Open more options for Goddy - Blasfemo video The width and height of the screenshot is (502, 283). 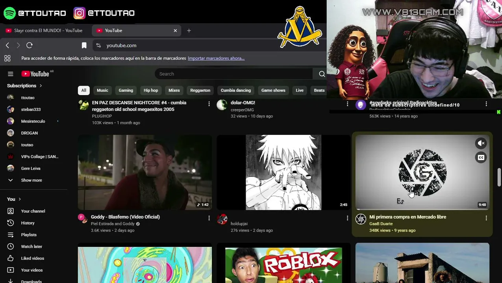pyautogui.click(x=209, y=218)
